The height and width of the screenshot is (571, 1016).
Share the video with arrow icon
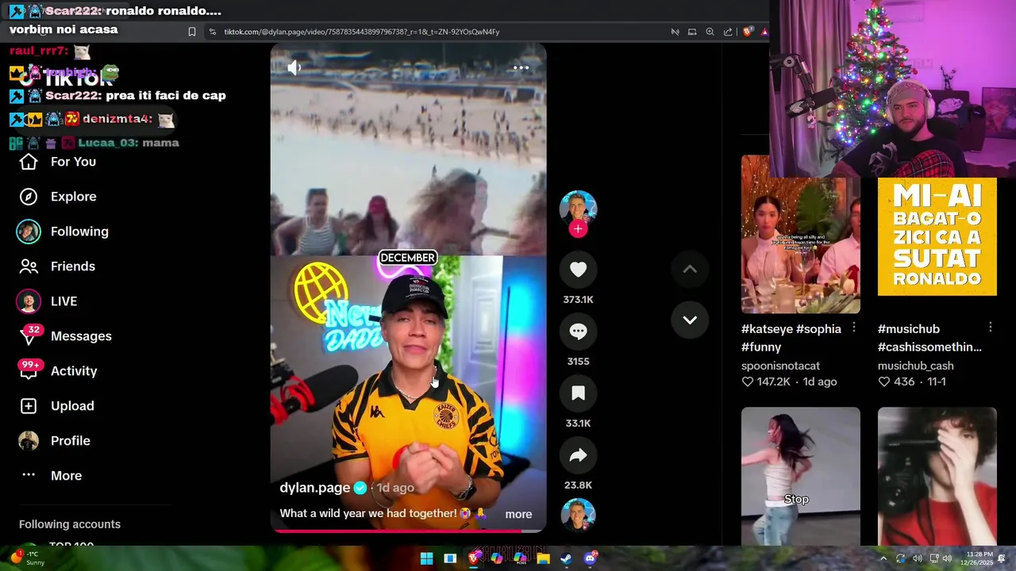pos(578,455)
